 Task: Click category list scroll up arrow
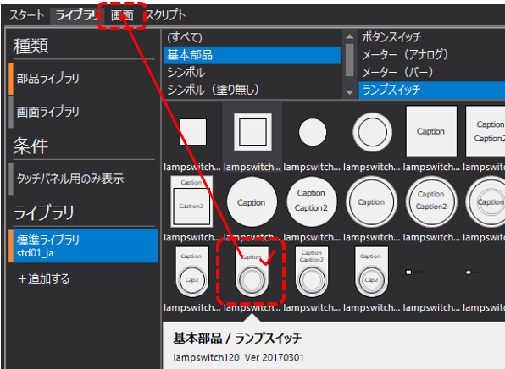pos(349,36)
